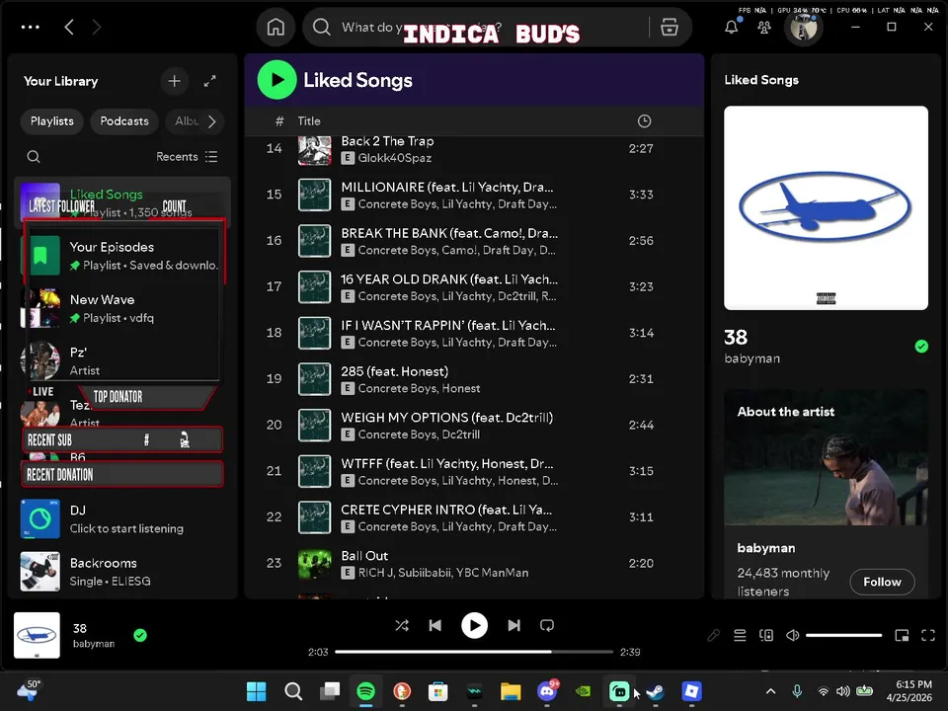
Task: Follow the artist babyman
Action: click(x=882, y=582)
